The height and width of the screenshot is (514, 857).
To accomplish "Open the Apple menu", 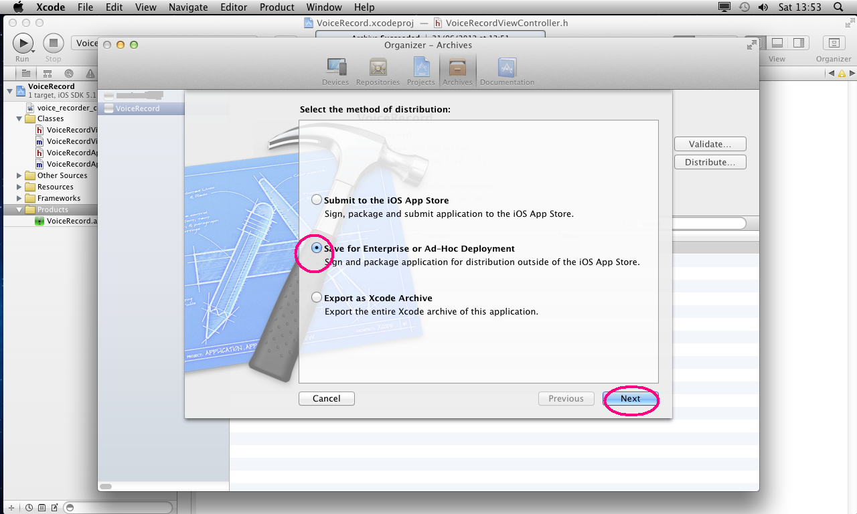I will click(x=18, y=7).
